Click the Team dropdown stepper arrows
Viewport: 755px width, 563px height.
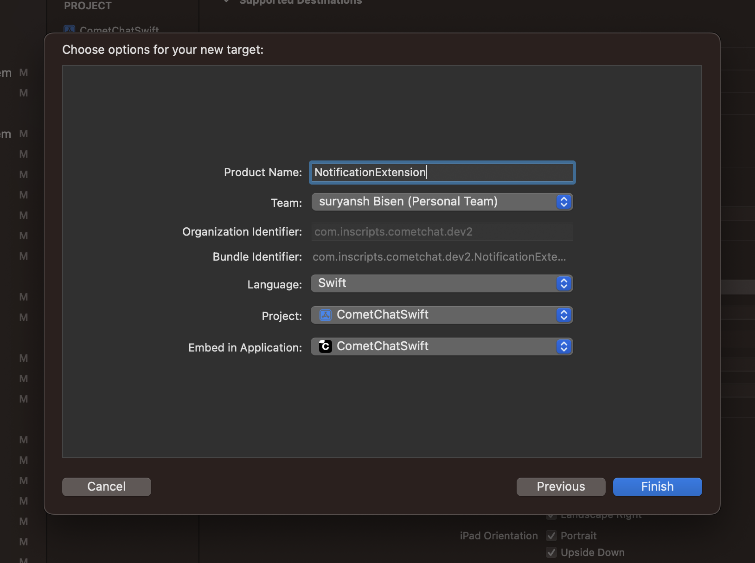tap(564, 202)
